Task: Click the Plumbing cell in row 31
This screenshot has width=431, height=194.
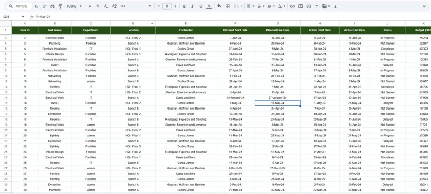Action: pos(54,190)
